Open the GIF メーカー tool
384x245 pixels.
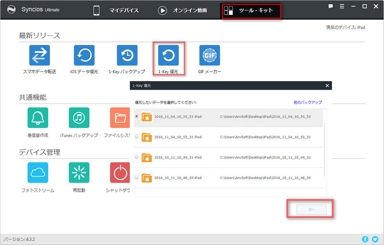[x=210, y=55]
